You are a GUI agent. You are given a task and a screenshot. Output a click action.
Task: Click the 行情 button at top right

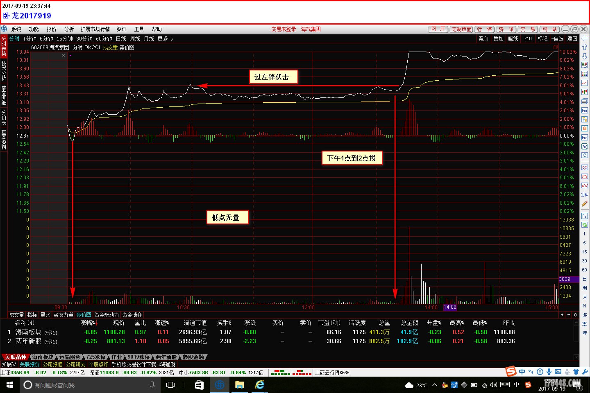(x=484, y=29)
